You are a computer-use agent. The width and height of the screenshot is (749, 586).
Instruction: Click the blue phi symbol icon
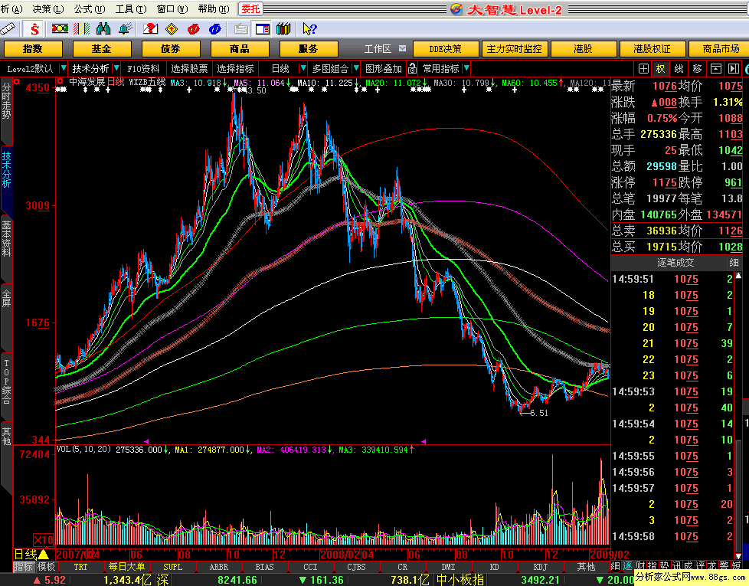pyautogui.click(x=215, y=29)
